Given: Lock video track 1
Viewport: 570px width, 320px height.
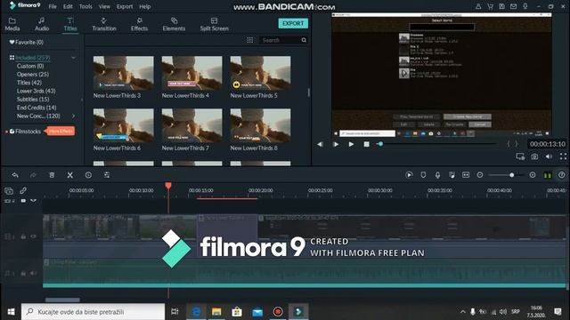Looking at the screenshot, I should (x=23, y=236).
